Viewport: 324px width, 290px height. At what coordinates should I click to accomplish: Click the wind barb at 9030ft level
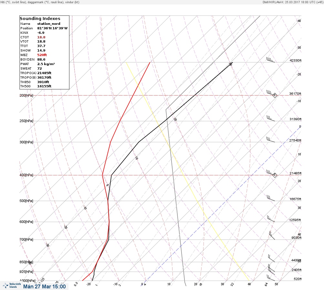click(x=272, y=235)
